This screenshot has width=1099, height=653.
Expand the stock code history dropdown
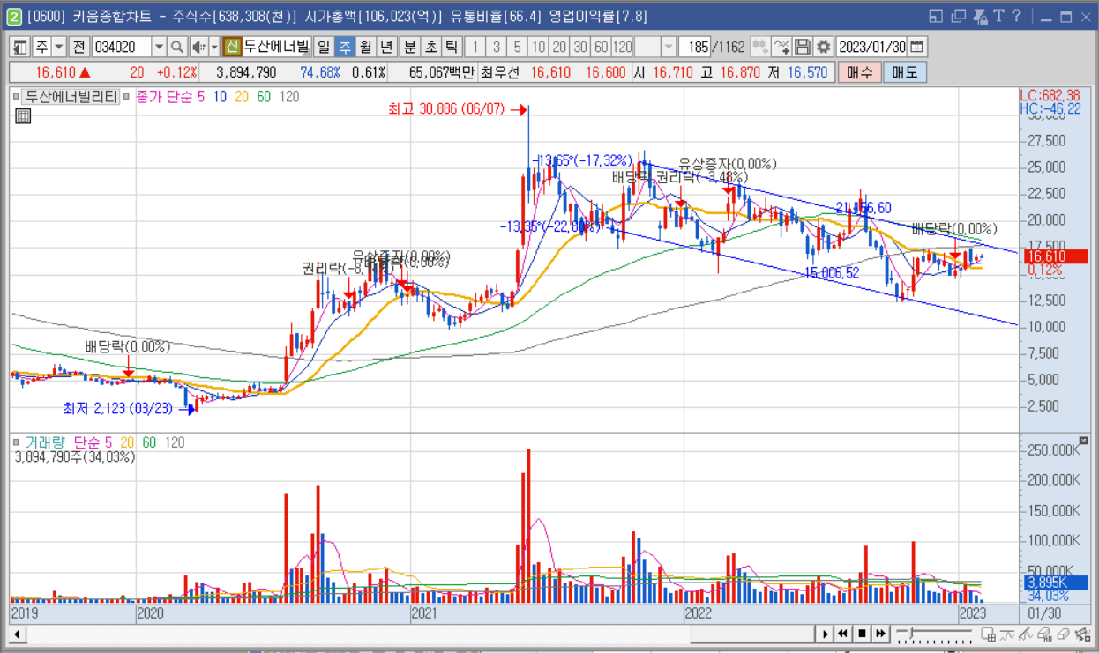click(x=159, y=47)
